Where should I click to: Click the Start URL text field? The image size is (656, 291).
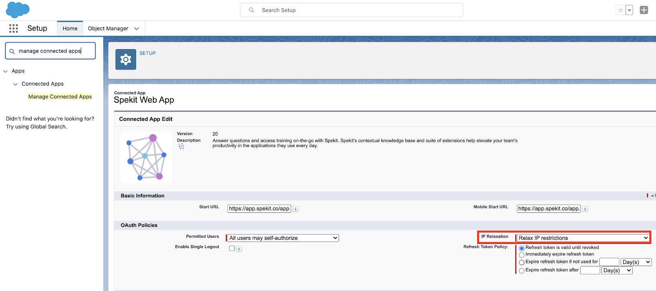(x=259, y=209)
